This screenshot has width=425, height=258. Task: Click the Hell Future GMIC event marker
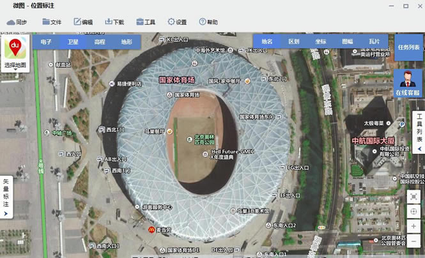(205, 155)
